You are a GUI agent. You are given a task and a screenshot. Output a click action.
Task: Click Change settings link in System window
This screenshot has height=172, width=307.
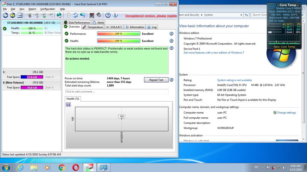pos(286,113)
